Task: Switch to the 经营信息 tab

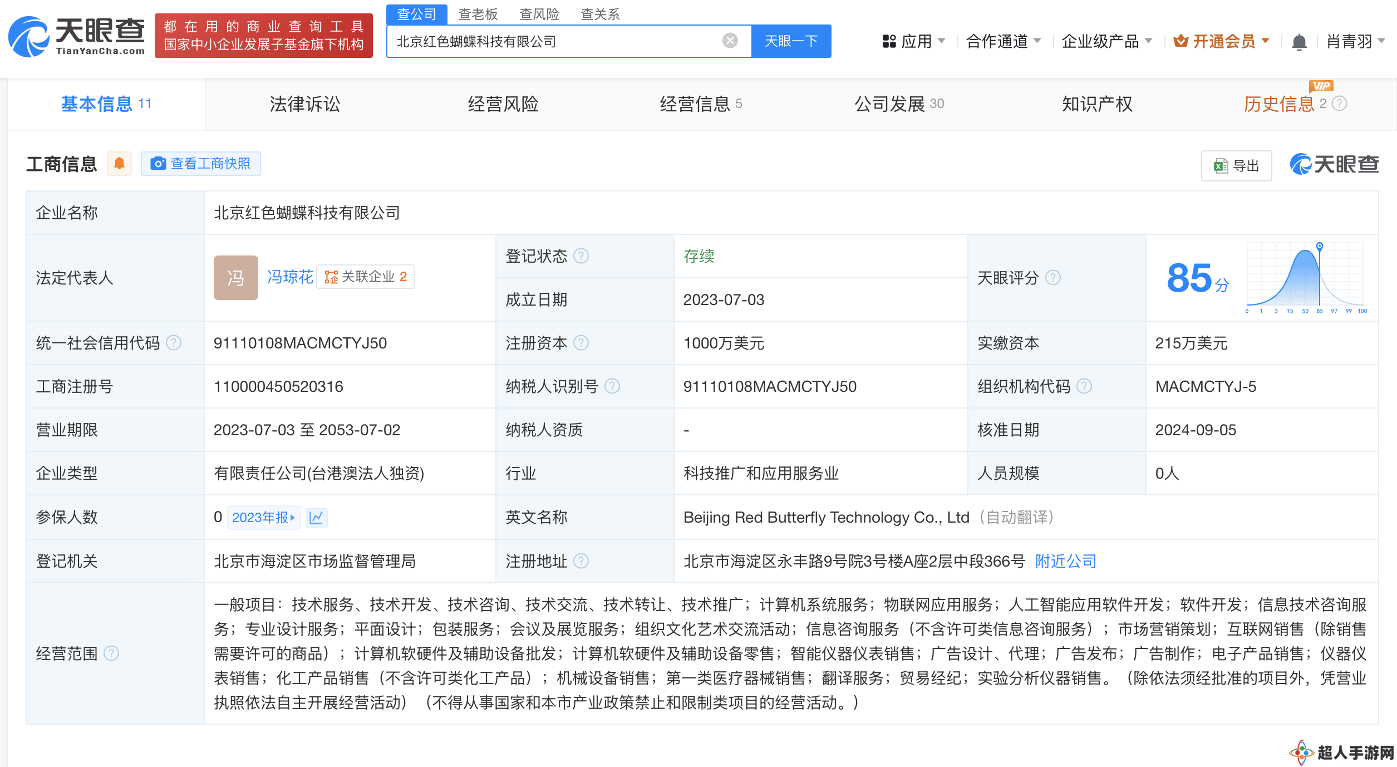Action: point(700,104)
